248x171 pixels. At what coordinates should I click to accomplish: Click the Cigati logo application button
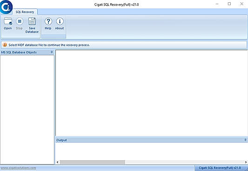tap(6, 7)
